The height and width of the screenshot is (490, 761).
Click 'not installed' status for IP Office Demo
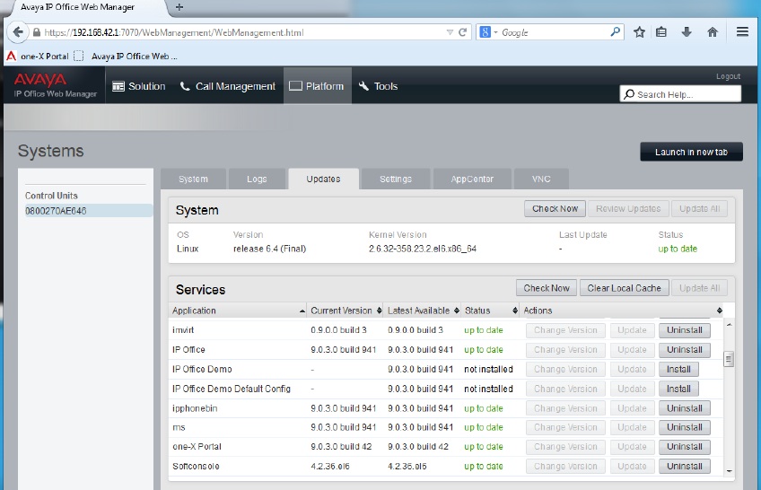[x=488, y=369]
